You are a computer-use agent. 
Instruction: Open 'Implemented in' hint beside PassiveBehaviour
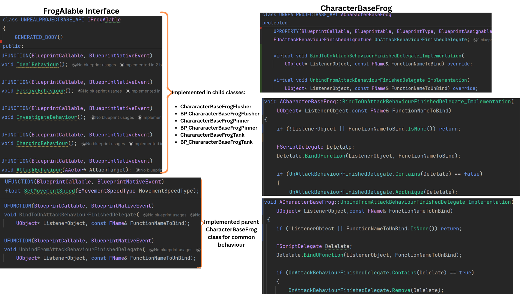point(145,91)
